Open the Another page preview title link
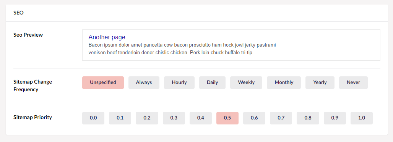The height and width of the screenshot is (142, 393). click(107, 37)
